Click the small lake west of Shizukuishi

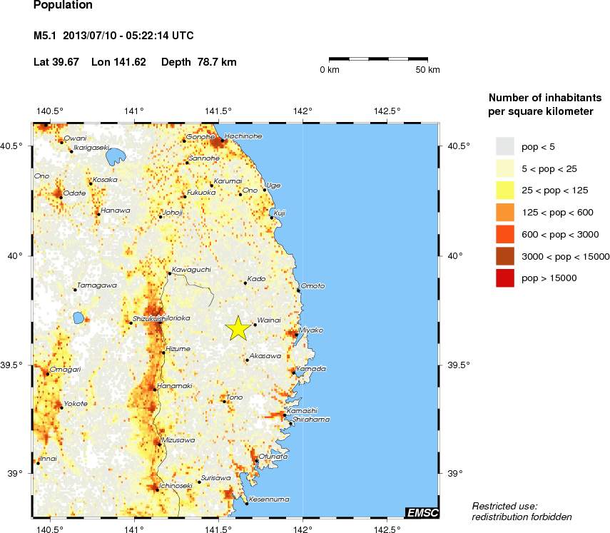(x=78, y=318)
